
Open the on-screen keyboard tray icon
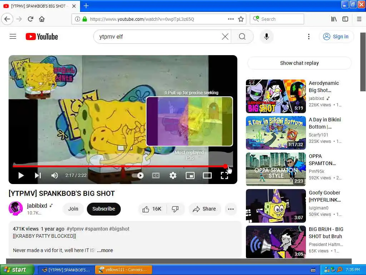pos(313,270)
